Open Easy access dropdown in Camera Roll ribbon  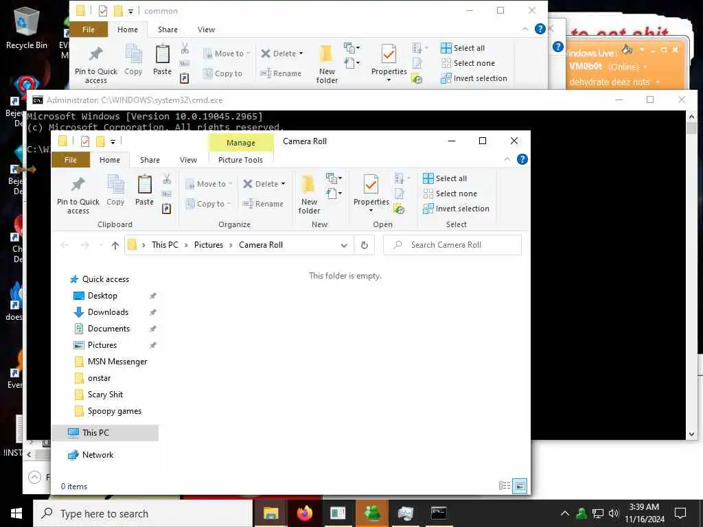(334, 194)
